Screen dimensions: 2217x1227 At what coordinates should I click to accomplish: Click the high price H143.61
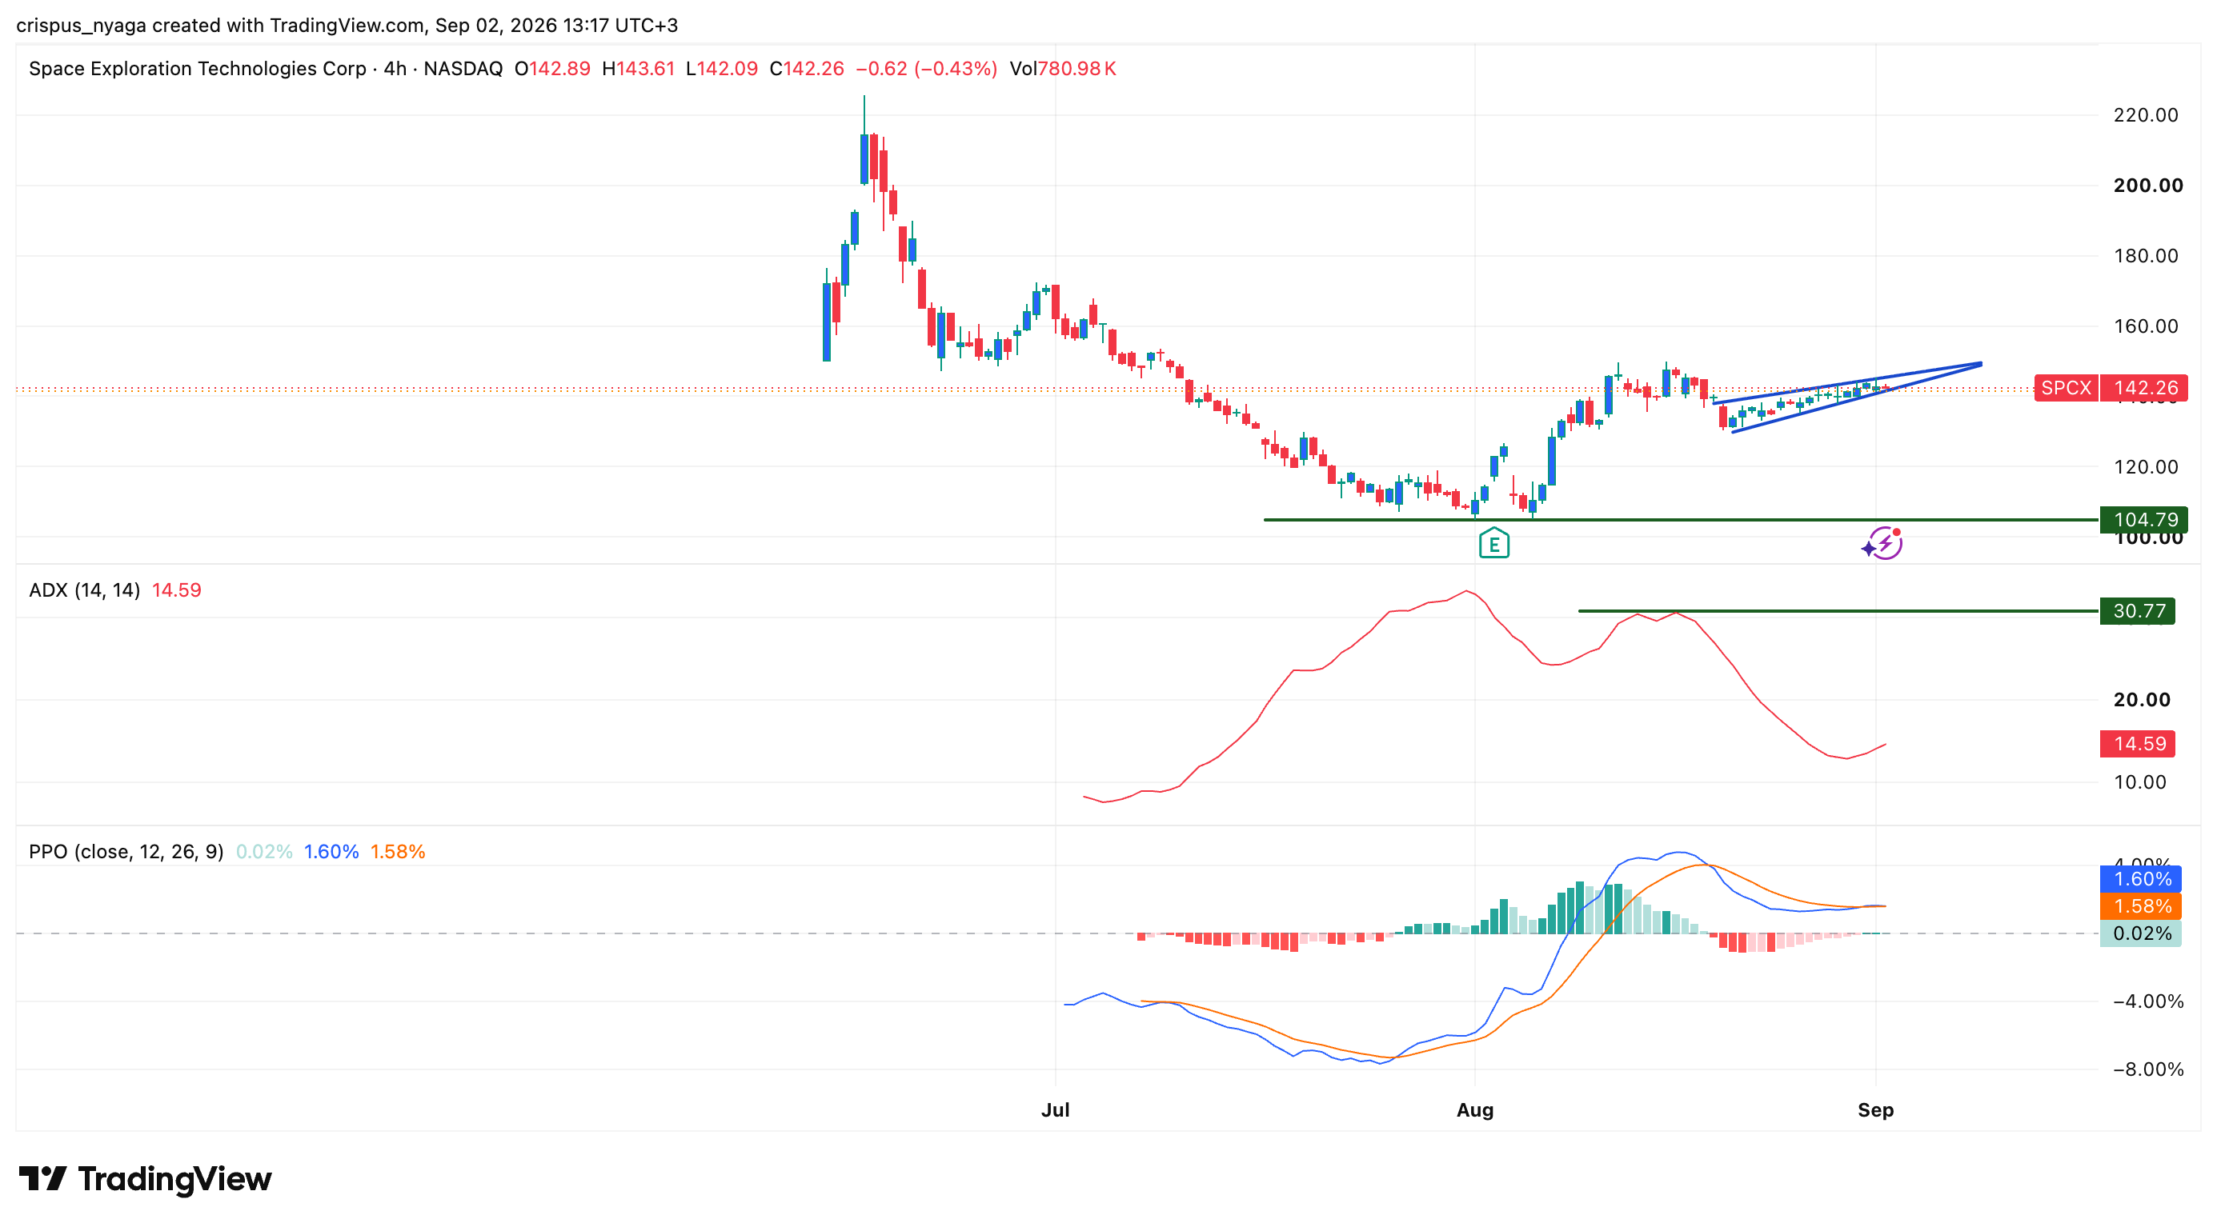pyautogui.click(x=638, y=69)
